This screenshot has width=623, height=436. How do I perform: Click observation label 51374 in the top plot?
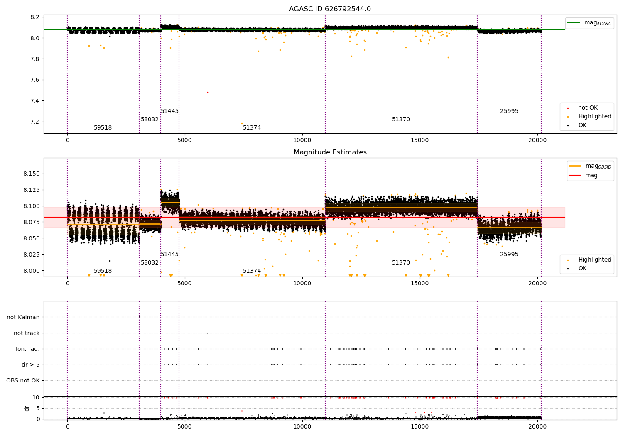252,128
